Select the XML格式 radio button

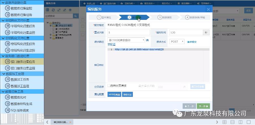pyautogui.click(x=108, y=25)
